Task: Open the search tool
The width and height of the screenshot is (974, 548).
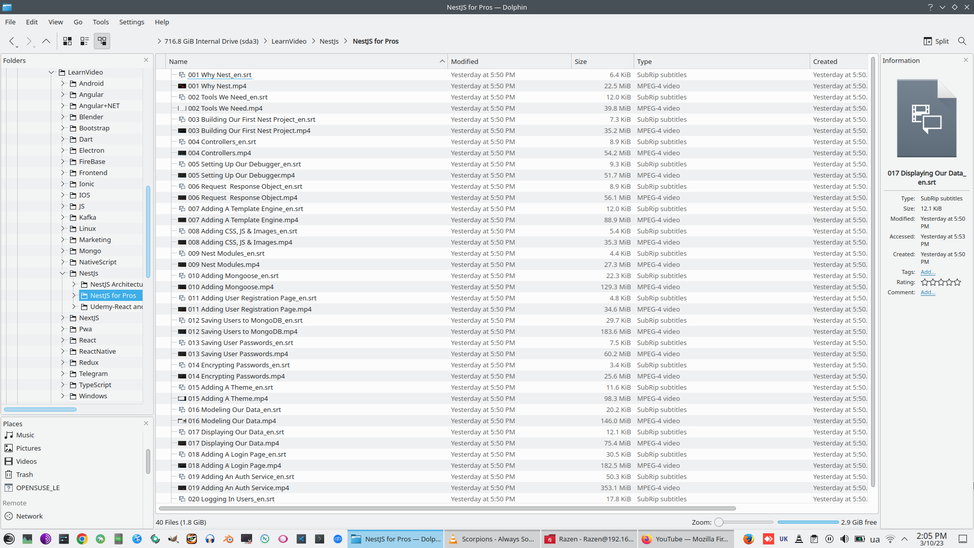Action: click(962, 41)
